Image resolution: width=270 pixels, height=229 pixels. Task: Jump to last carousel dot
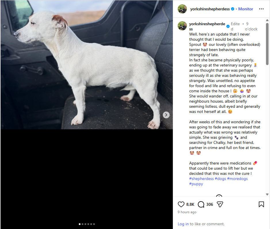click(94, 224)
